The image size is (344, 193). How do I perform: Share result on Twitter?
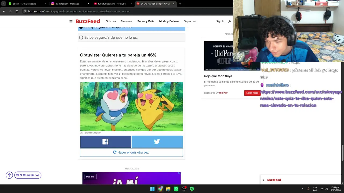157,142
